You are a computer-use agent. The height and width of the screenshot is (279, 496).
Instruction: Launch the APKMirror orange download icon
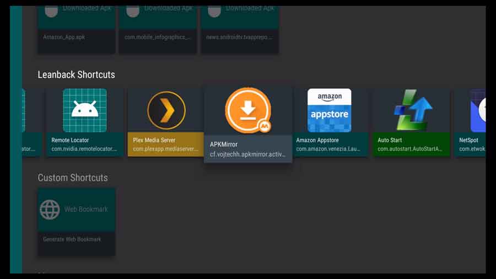(249, 110)
